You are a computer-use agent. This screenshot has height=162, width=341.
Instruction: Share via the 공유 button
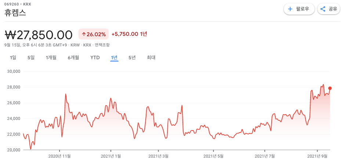click(329, 9)
